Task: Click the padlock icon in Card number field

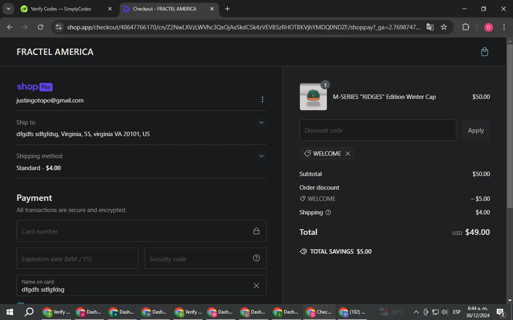Action: (256, 231)
